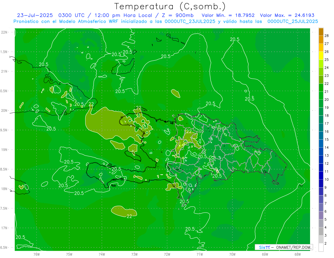Select the date text '23-Jul-2025'
The image size is (334, 258).
[35, 15]
